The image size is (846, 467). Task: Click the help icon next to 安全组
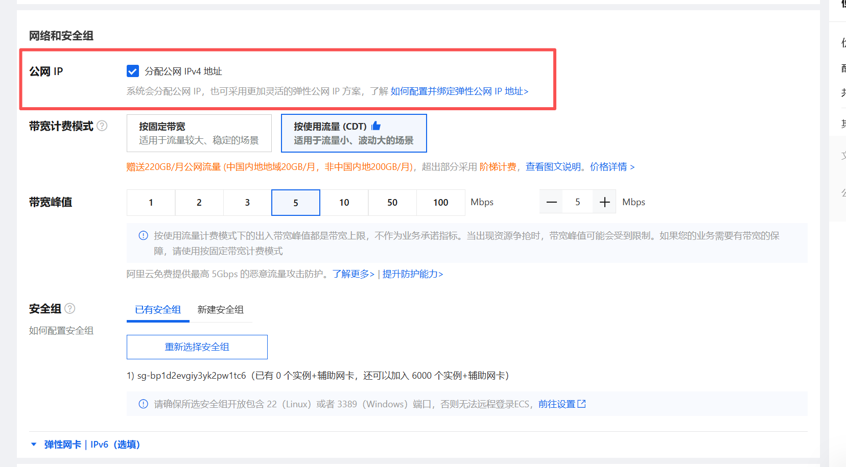[x=70, y=308]
